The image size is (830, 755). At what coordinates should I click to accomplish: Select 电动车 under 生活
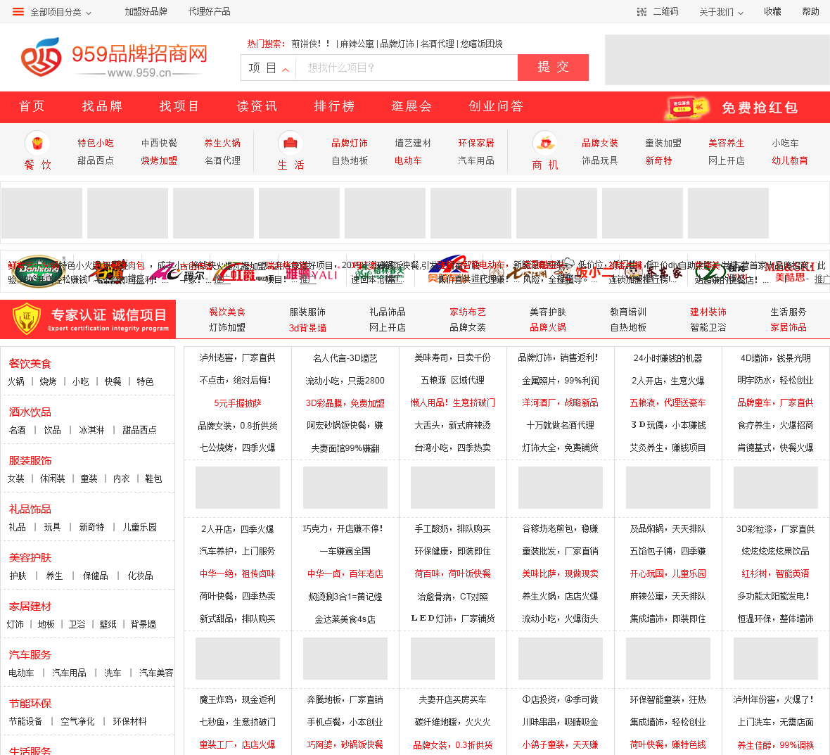408,160
